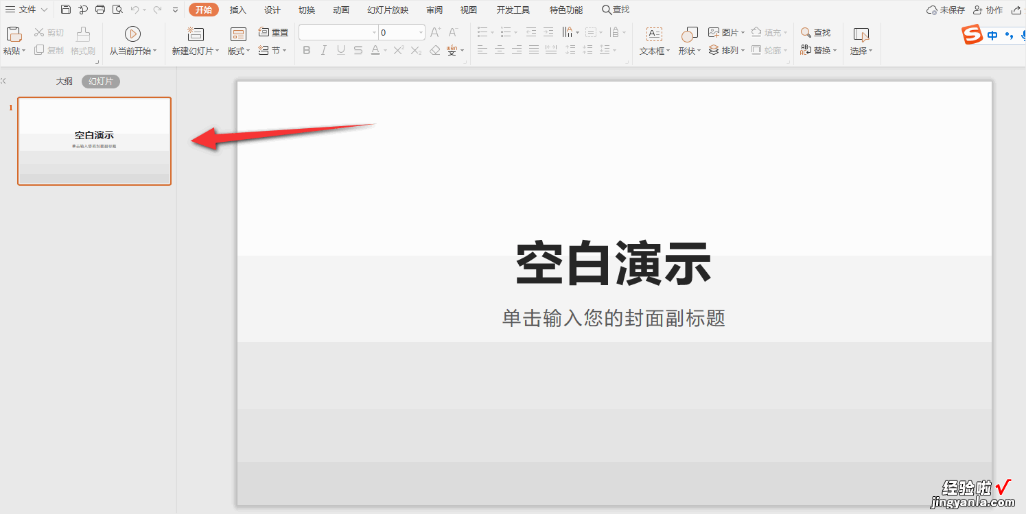1026x514 pixels.
Task: Click the Cut (剪切) button
Action: [x=49, y=32]
